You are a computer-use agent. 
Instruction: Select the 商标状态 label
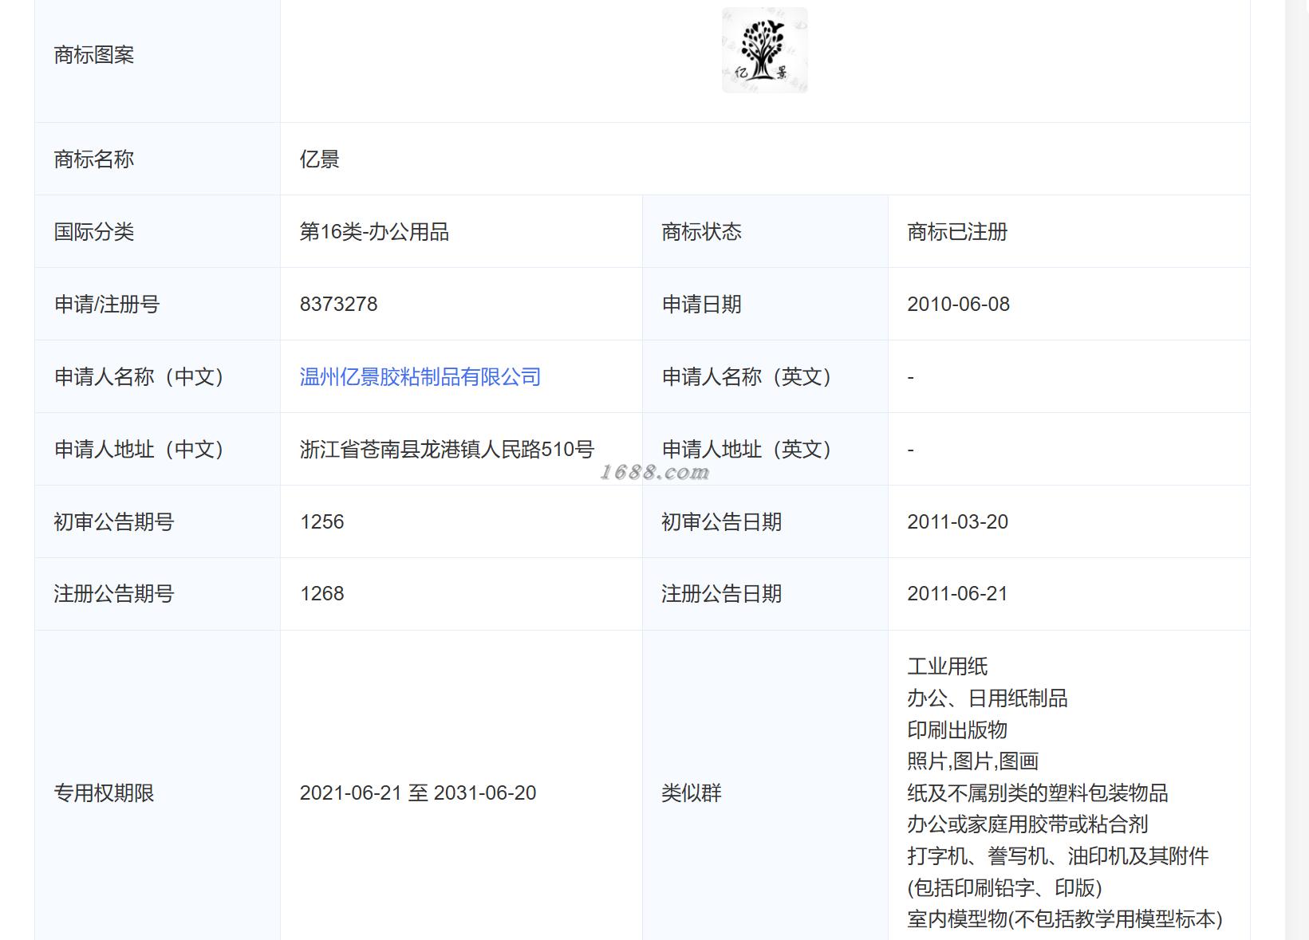pos(701,231)
